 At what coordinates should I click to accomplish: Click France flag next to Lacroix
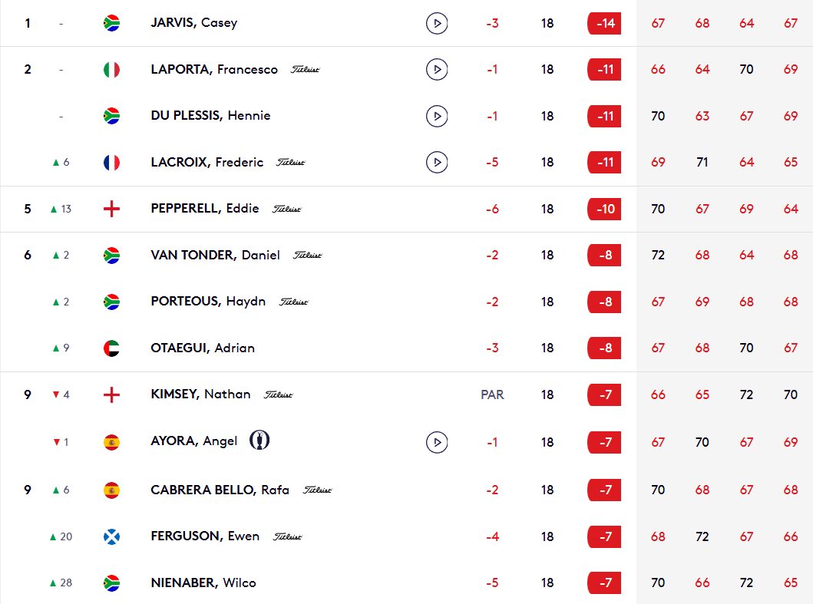[111, 162]
